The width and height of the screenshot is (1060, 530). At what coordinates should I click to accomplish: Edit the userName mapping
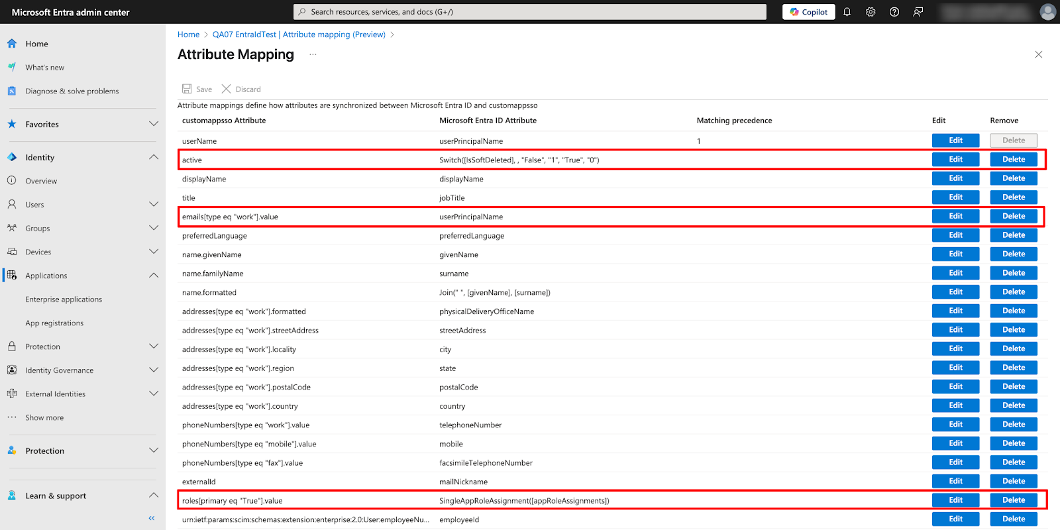point(955,140)
